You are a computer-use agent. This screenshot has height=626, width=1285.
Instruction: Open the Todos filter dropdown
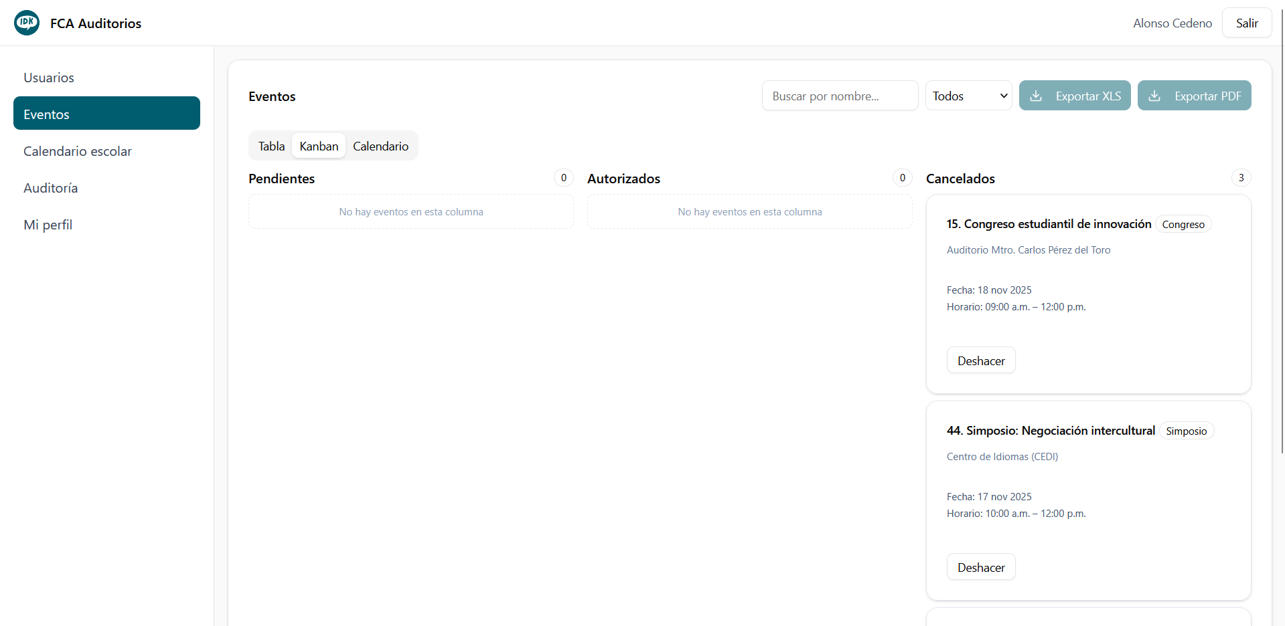(968, 96)
